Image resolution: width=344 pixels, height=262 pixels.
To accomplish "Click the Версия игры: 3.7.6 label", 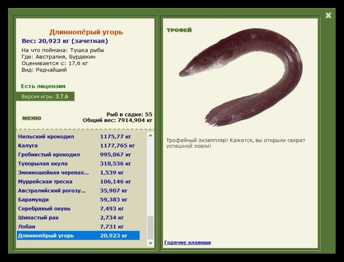I will tap(45, 96).
